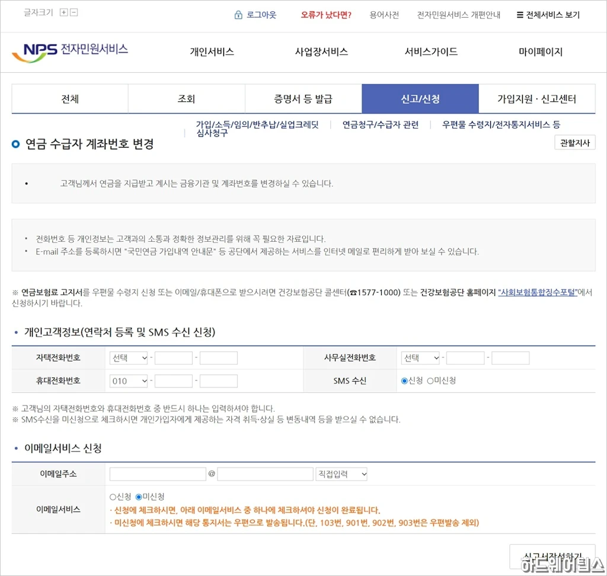Open the 전체서비스 보기 menu
The image size is (607, 576).
click(548, 15)
